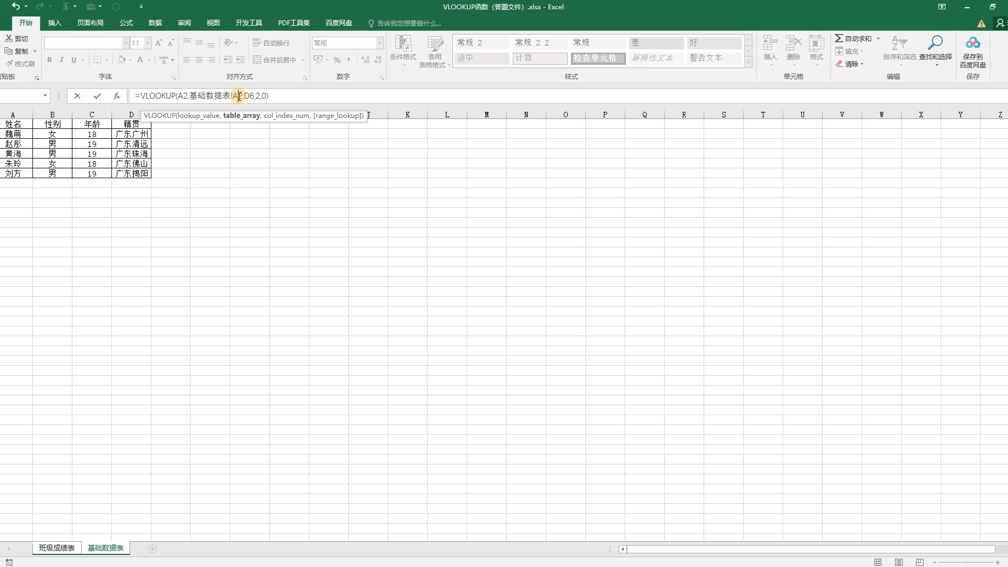Viewport: 1008px width, 567px height.
Task: Open the Conditional Formatting tool
Action: click(x=404, y=51)
